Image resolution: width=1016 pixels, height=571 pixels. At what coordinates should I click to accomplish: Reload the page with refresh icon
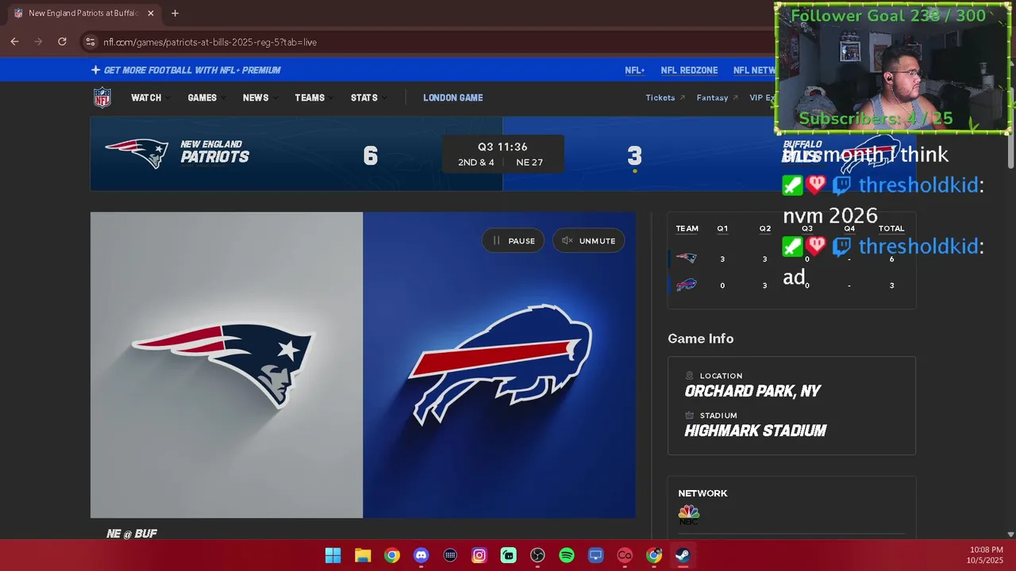pyautogui.click(x=62, y=42)
